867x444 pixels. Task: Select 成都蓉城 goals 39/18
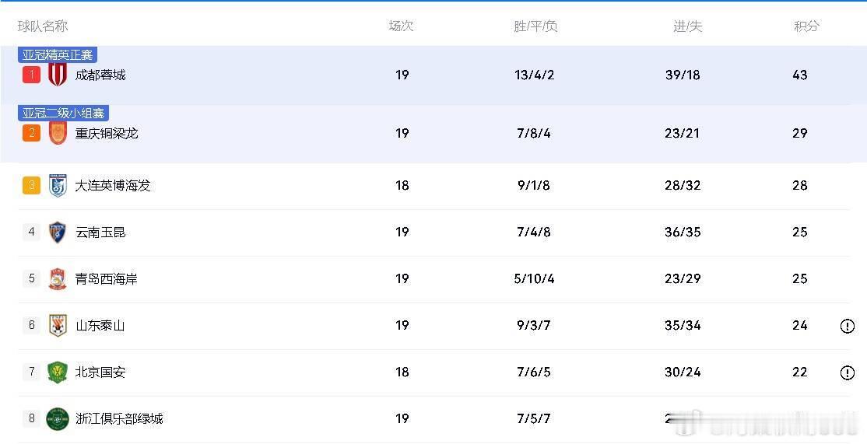[683, 75]
